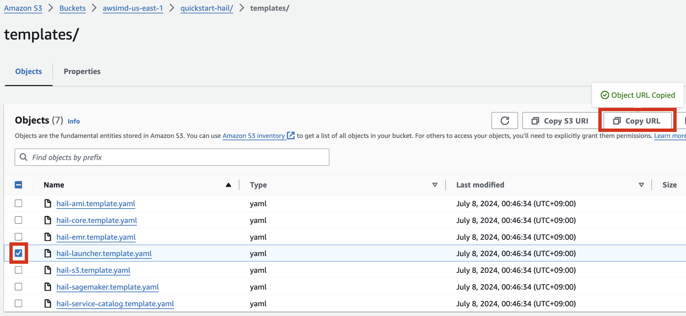Screen dimensions: 686x316
Task: Click the refresh objects icon button
Action: (x=505, y=121)
